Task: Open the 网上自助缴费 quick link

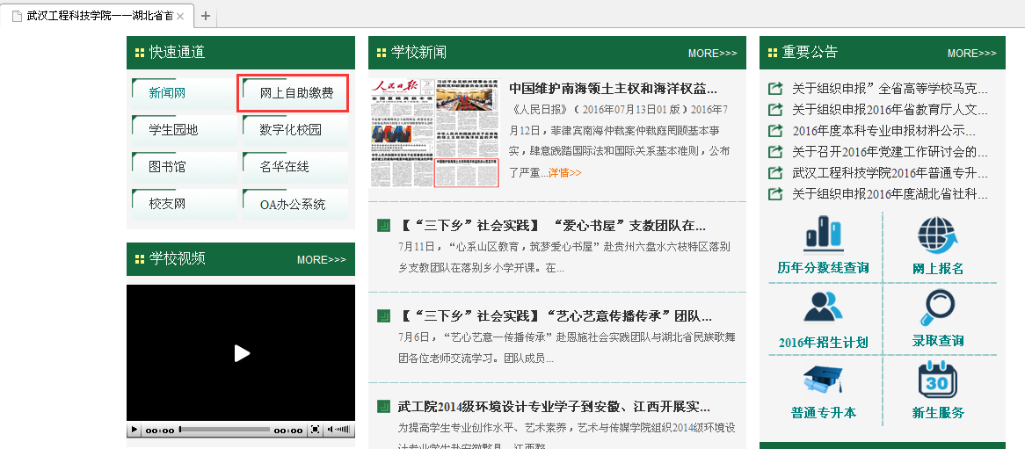Action: click(296, 93)
